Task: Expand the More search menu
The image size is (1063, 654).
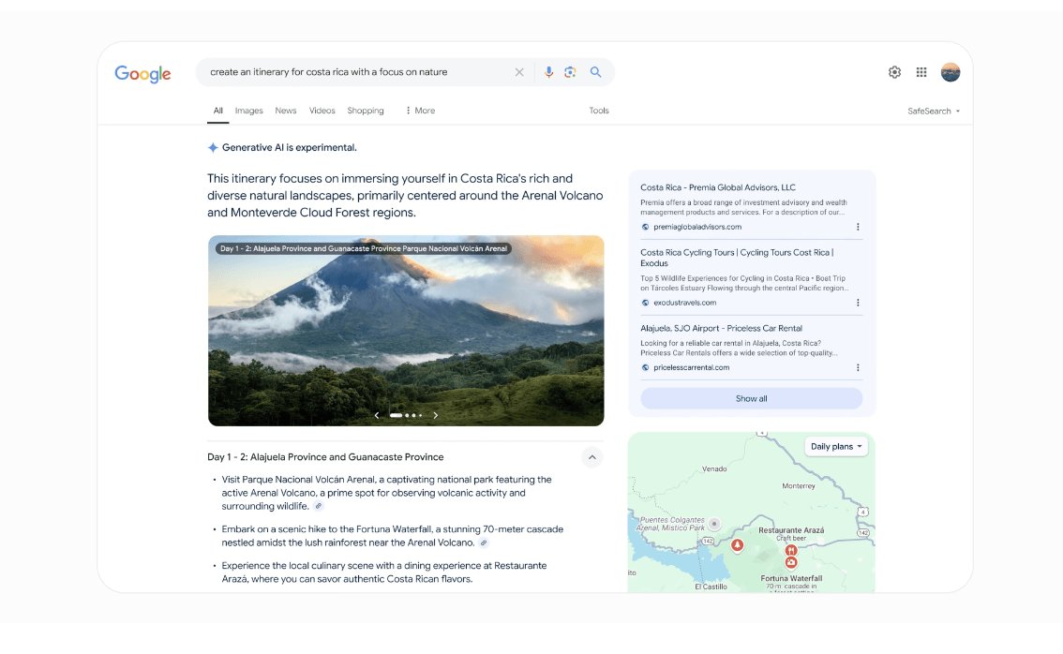Action: 420,111
